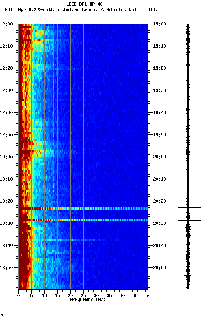Viewport: 204px width, 319px height.
Task: Click the '13:30' PDT time label
Action: (6, 223)
